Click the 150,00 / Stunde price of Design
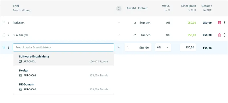Viewport: 228px width, 103px height. point(99,75)
